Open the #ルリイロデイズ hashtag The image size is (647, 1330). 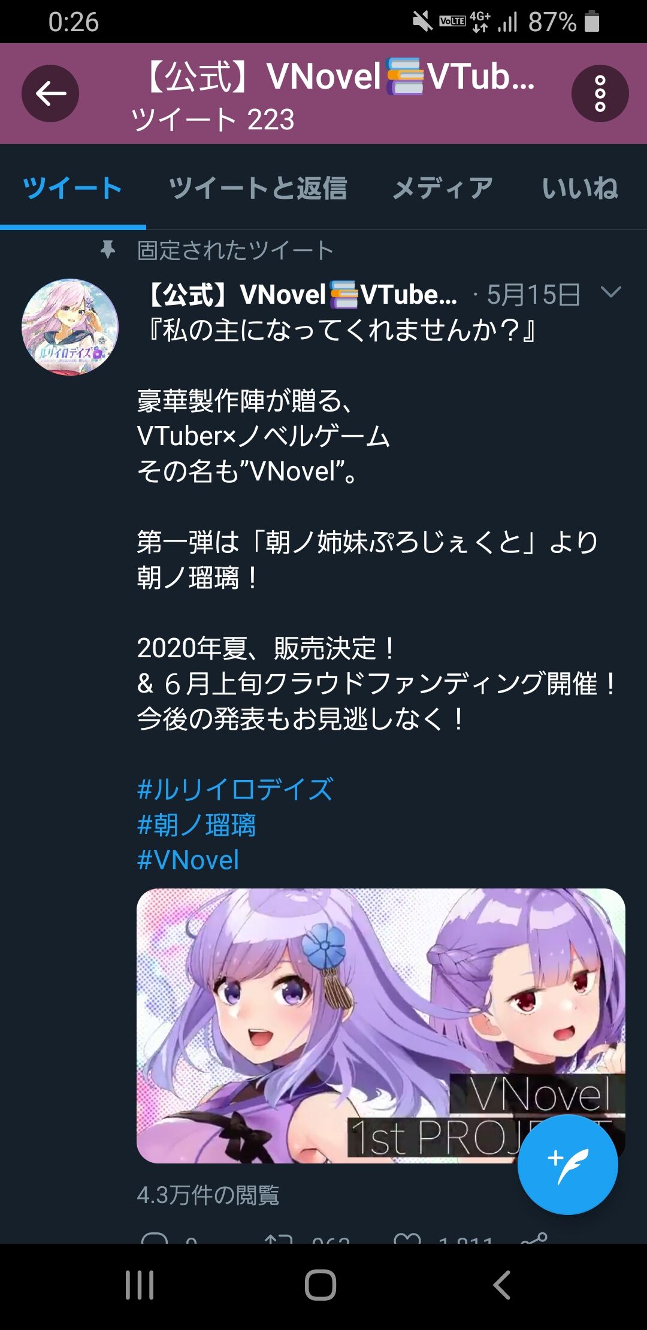[x=235, y=789]
